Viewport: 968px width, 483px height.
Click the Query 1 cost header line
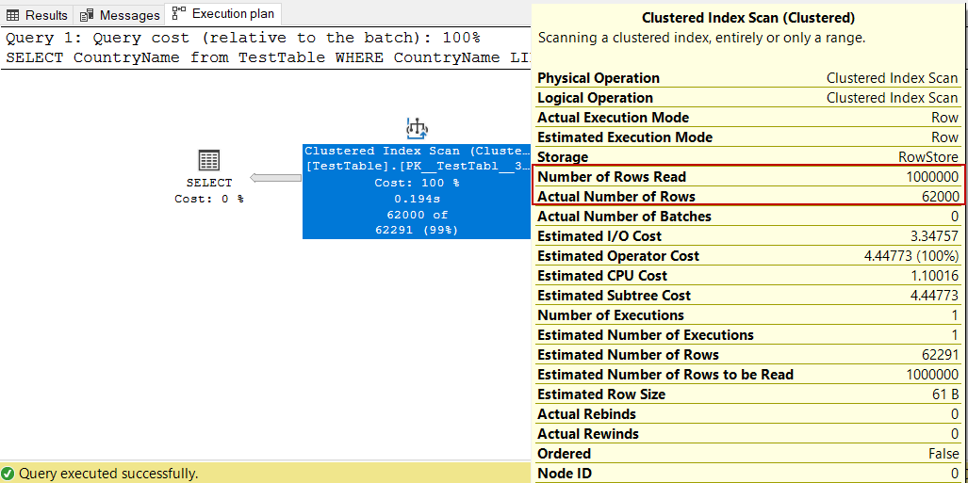pos(243,38)
